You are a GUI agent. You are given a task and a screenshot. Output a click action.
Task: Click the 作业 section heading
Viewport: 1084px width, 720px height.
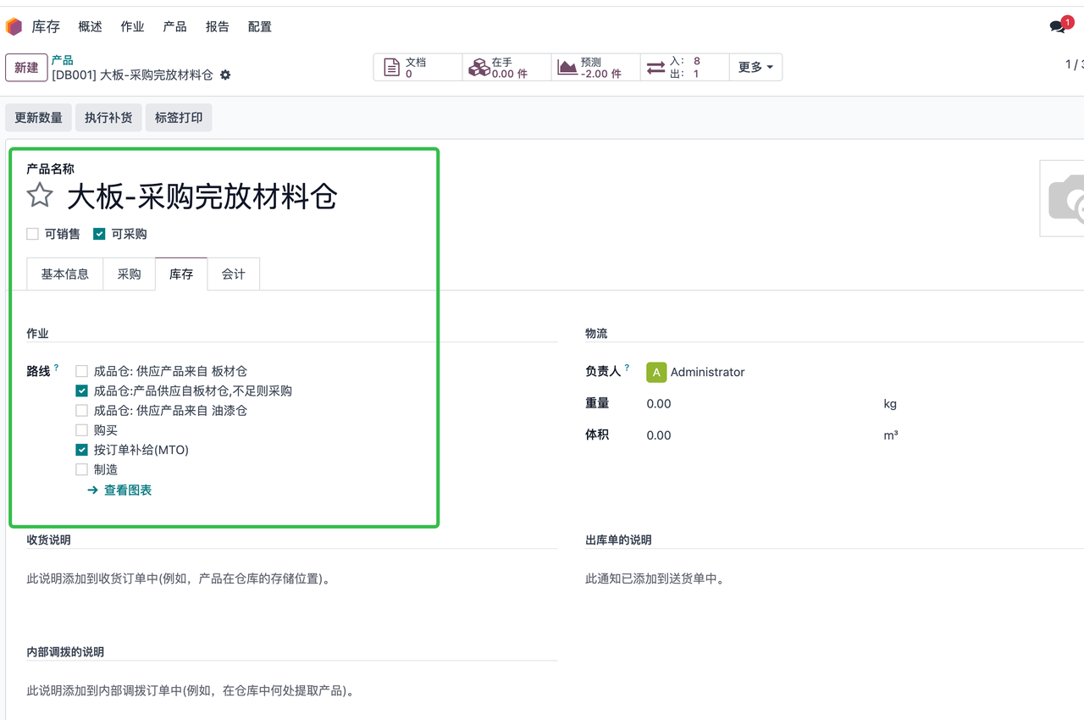(37, 334)
